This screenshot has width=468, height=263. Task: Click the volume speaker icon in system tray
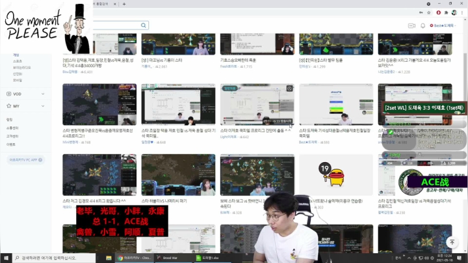[x=426, y=258]
